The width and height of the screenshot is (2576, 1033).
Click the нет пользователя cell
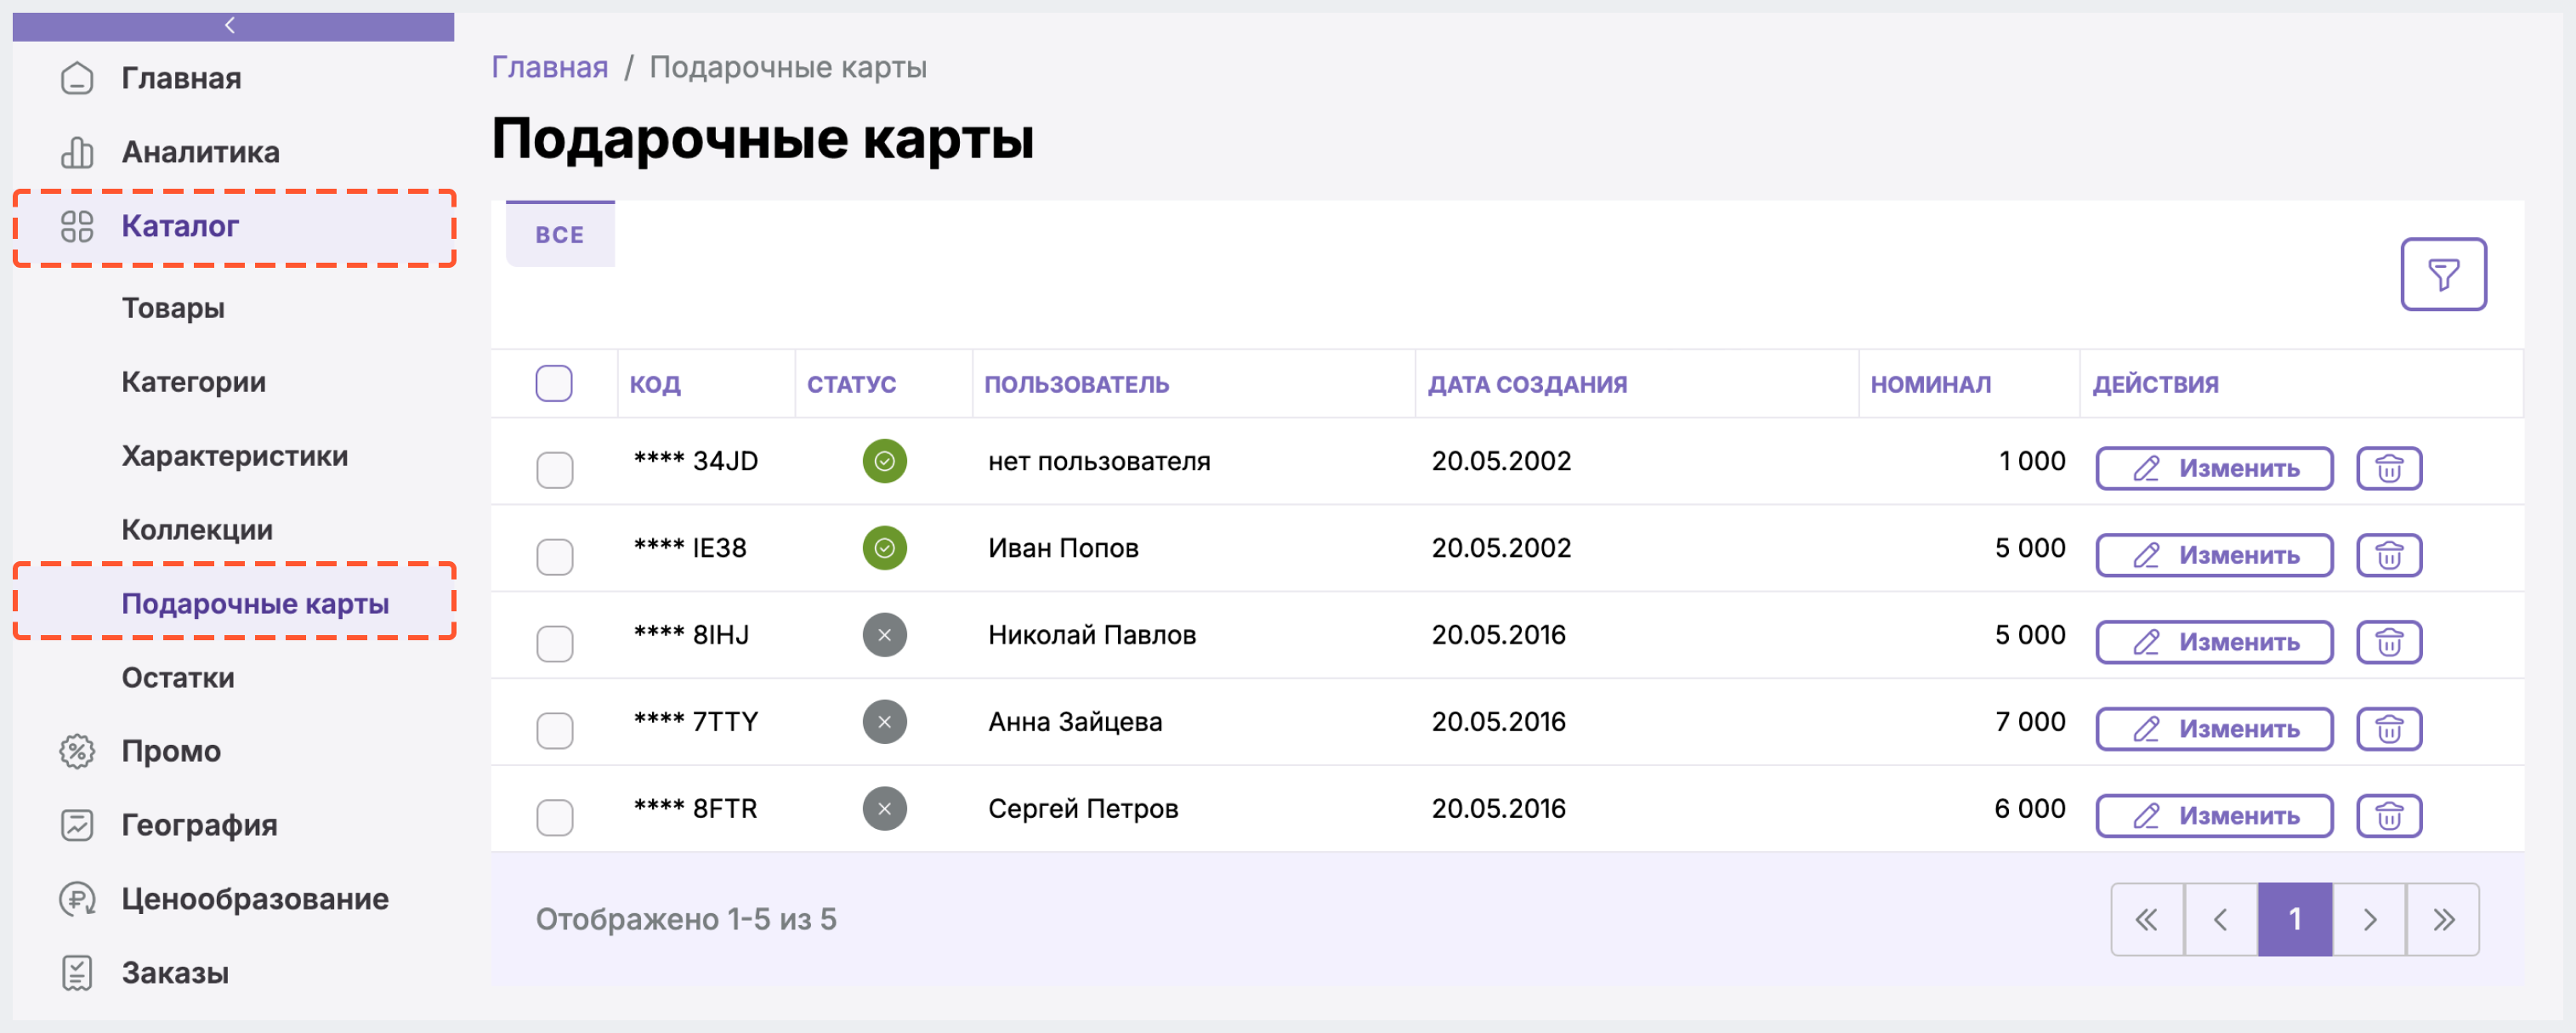[x=1099, y=461]
